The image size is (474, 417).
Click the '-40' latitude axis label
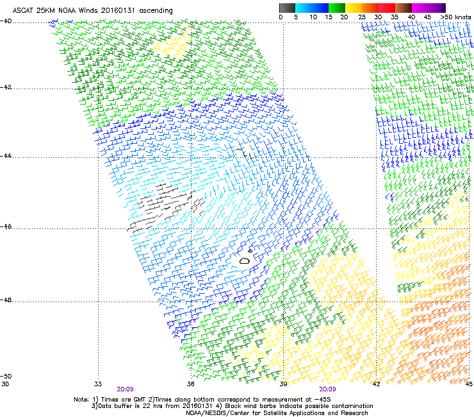click(x=6, y=21)
